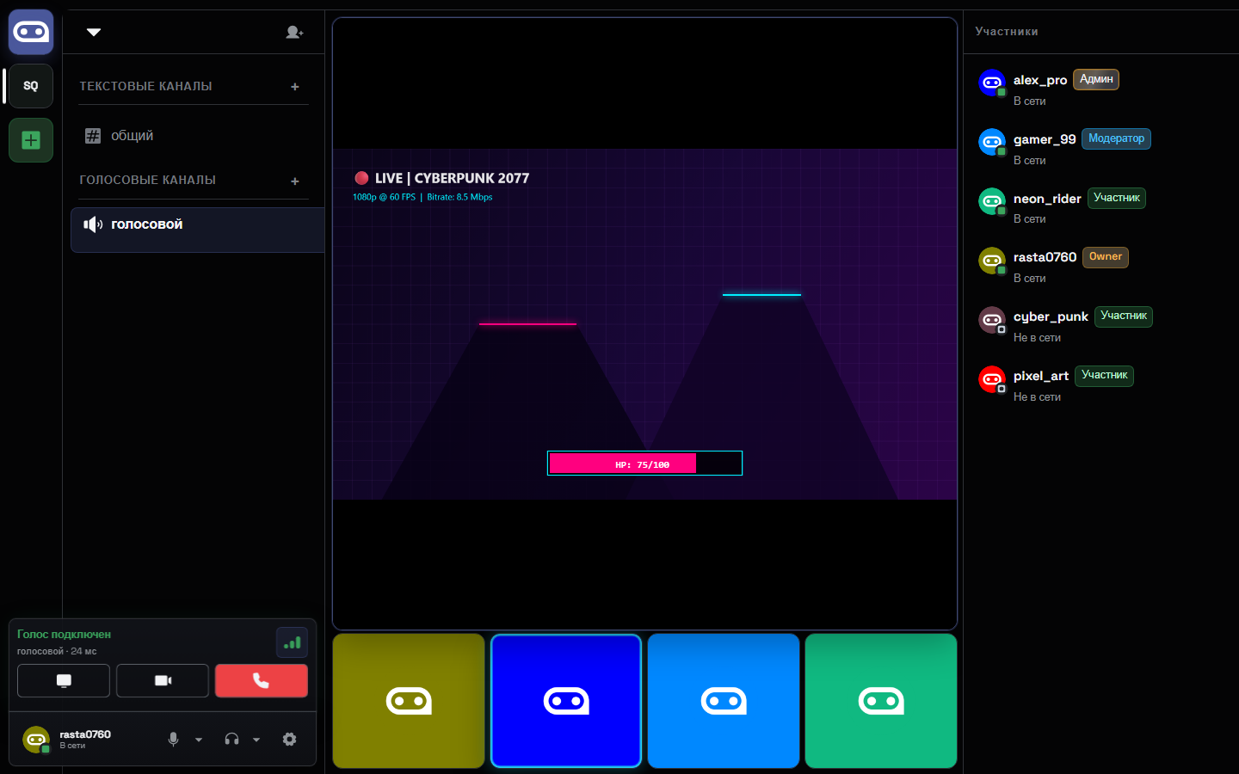
Task: Click cyber_punk's Участник role badge
Action: (x=1124, y=316)
